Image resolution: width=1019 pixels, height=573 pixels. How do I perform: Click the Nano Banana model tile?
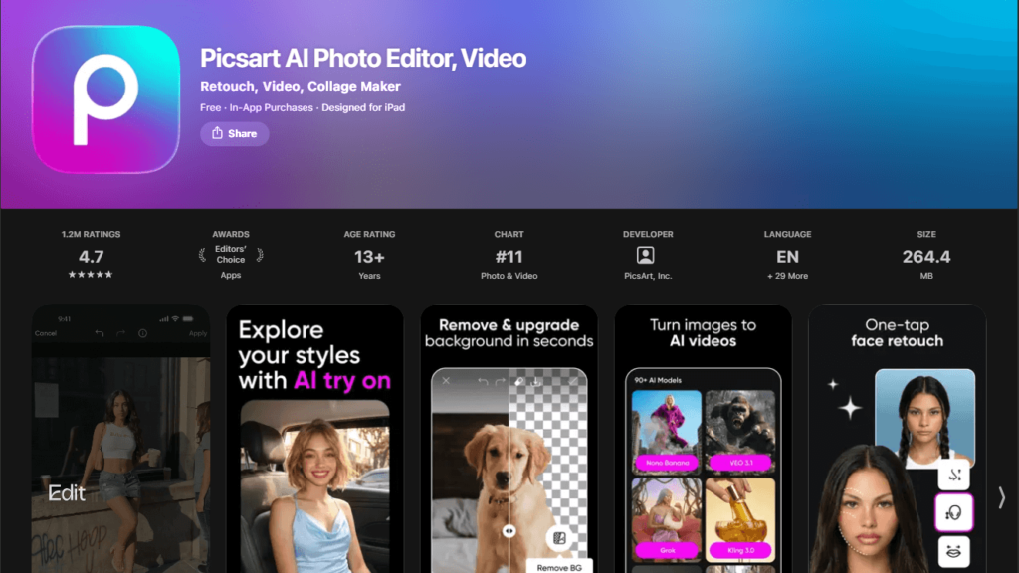click(x=667, y=432)
